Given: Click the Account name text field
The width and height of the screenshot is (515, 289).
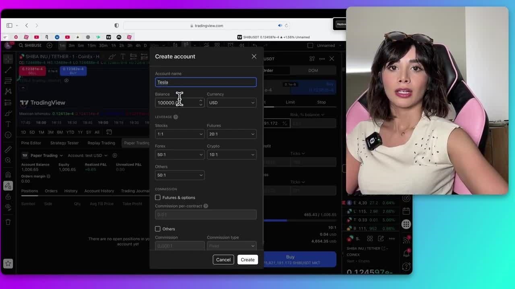Looking at the screenshot, I should click(x=206, y=82).
